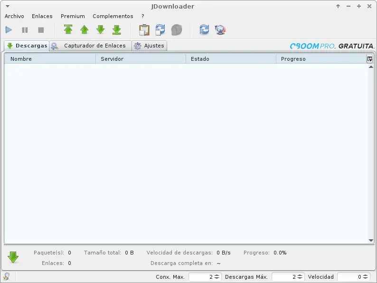The height and width of the screenshot is (283, 377).
Task: Move selection up one position
Action: 85,29
